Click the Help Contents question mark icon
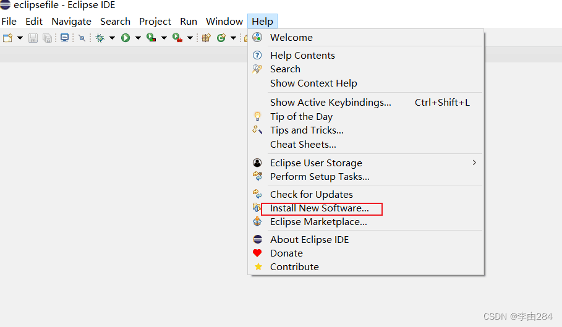The image size is (562, 327). pyautogui.click(x=257, y=55)
